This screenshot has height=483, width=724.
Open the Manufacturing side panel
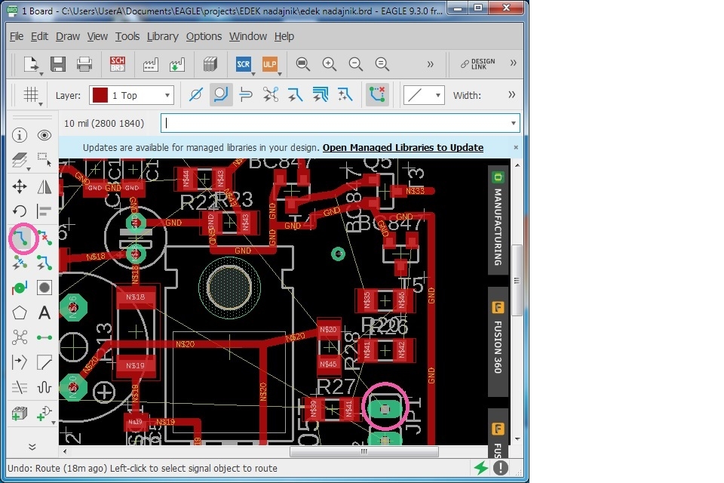pyautogui.click(x=498, y=219)
